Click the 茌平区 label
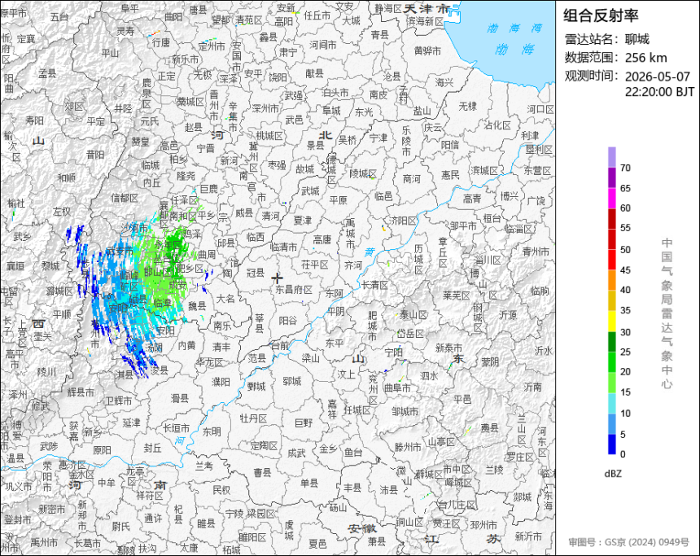The width and height of the screenshot is (700, 556). pyautogui.click(x=315, y=265)
